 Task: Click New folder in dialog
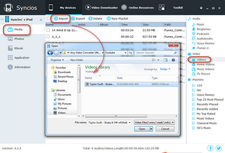(x=77, y=60)
